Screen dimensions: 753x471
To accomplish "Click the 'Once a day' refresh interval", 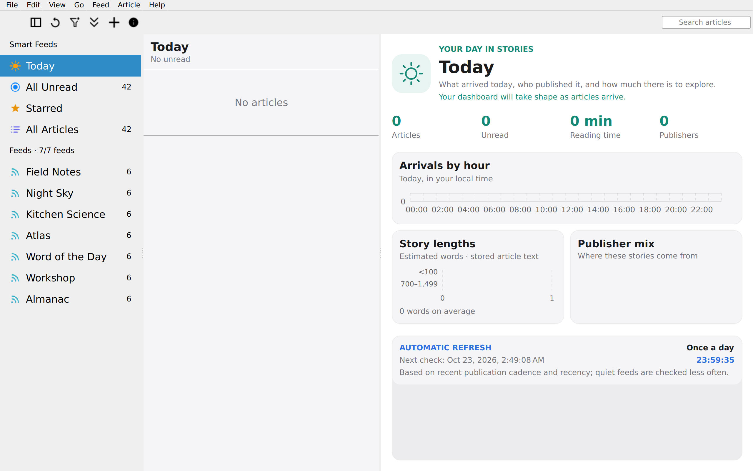I will pos(710,348).
